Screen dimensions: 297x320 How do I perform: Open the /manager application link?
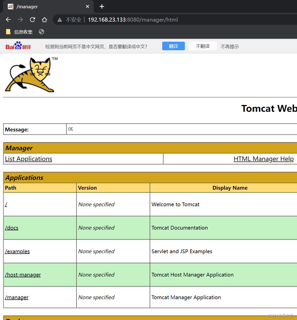[17, 297]
